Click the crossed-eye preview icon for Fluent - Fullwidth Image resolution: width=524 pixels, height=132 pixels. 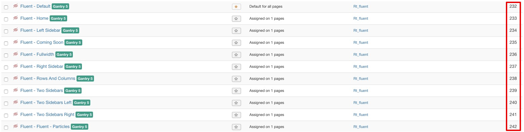tap(15, 54)
